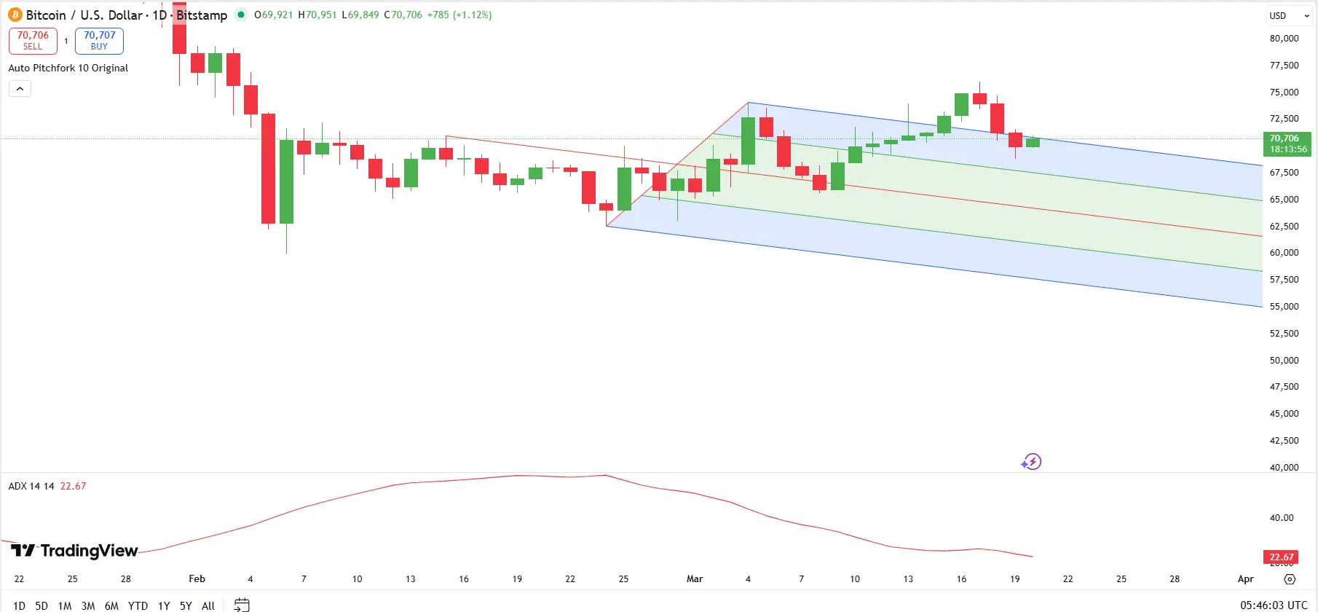Viewport: 1318px width, 612px height.
Task: Choose the YTD time range
Action: (138, 605)
